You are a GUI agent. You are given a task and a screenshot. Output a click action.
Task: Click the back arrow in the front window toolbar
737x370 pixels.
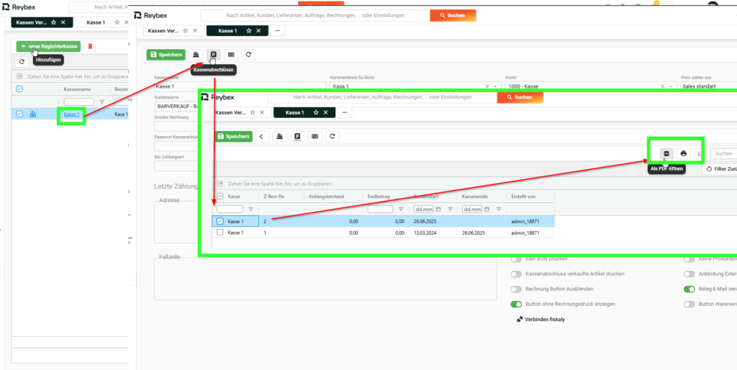pos(262,136)
